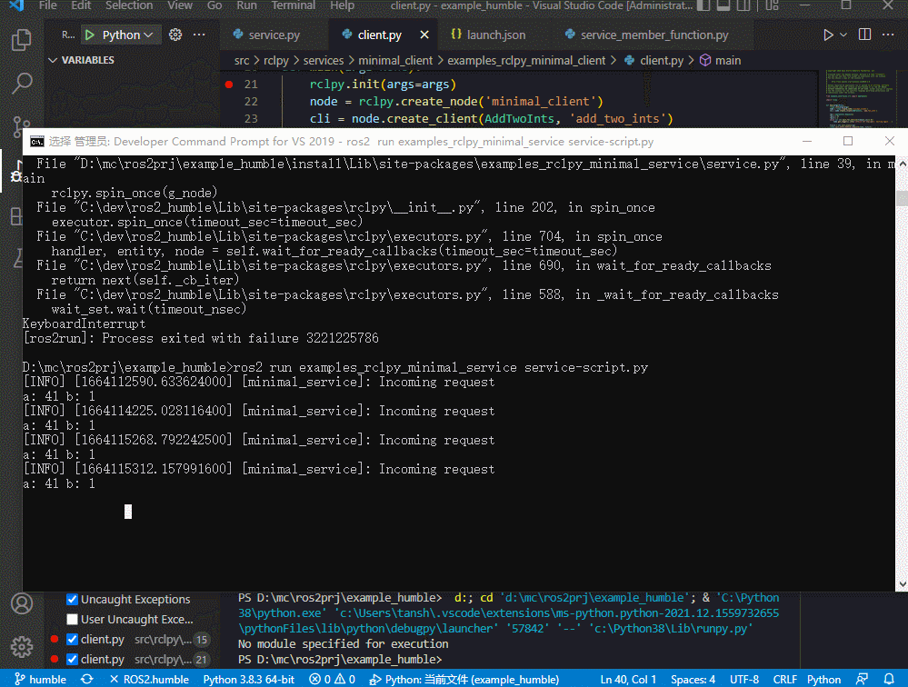Click the minimal_client breadcrumb segment

(x=395, y=61)
